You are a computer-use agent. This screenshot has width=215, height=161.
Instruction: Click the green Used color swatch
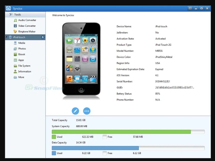[54, 137]
